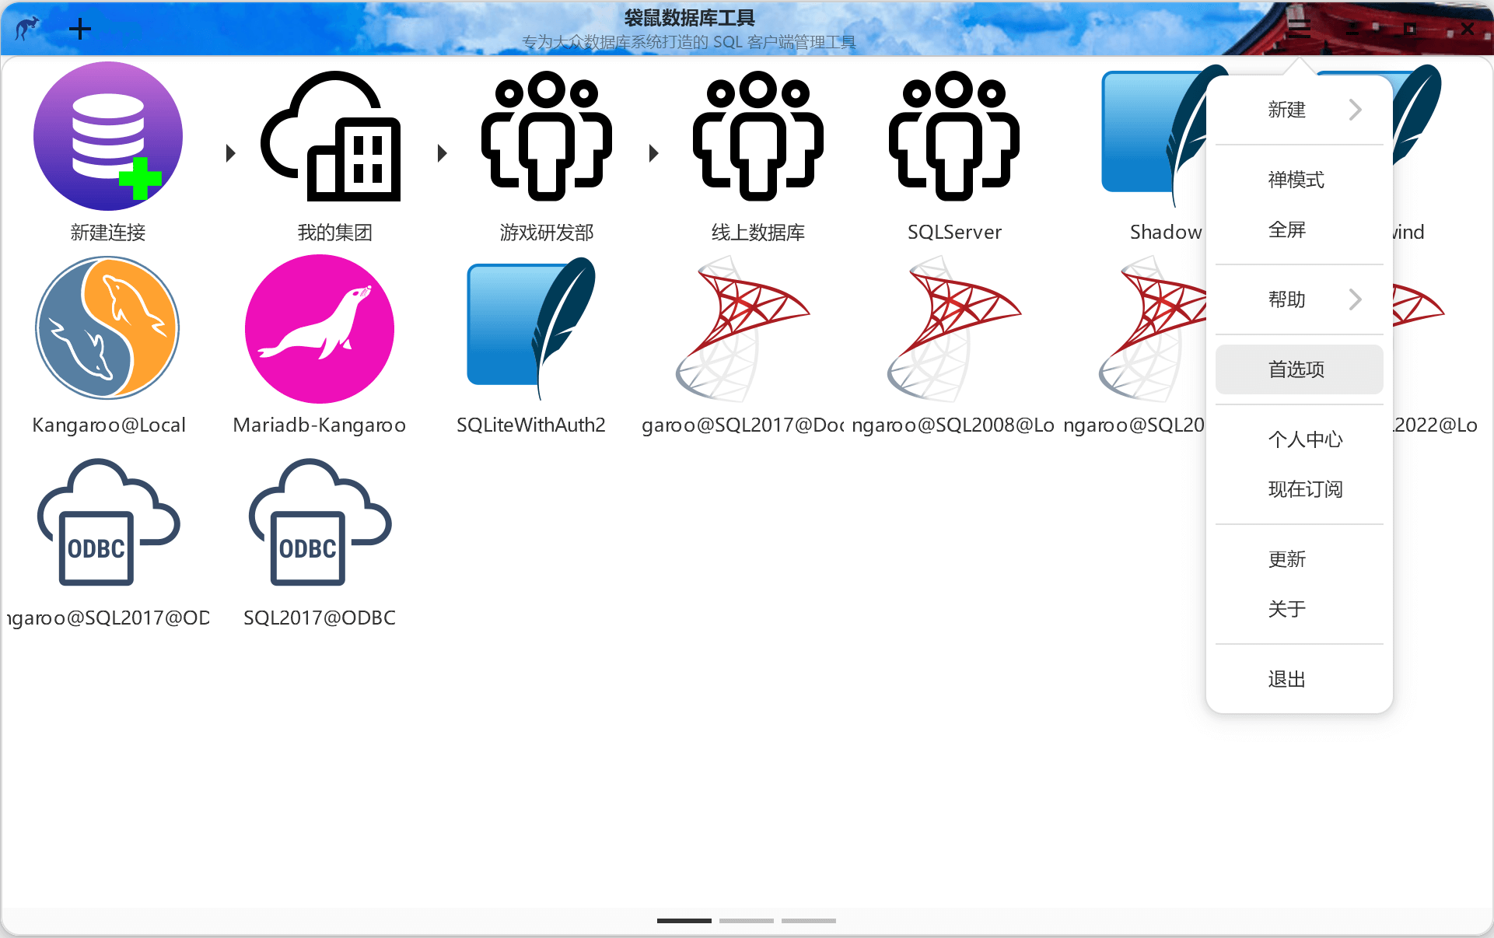Select the 禅模式 menu item
Image resolution: width=1494 pixels, height=938 pixels.
pos(1299,180)
